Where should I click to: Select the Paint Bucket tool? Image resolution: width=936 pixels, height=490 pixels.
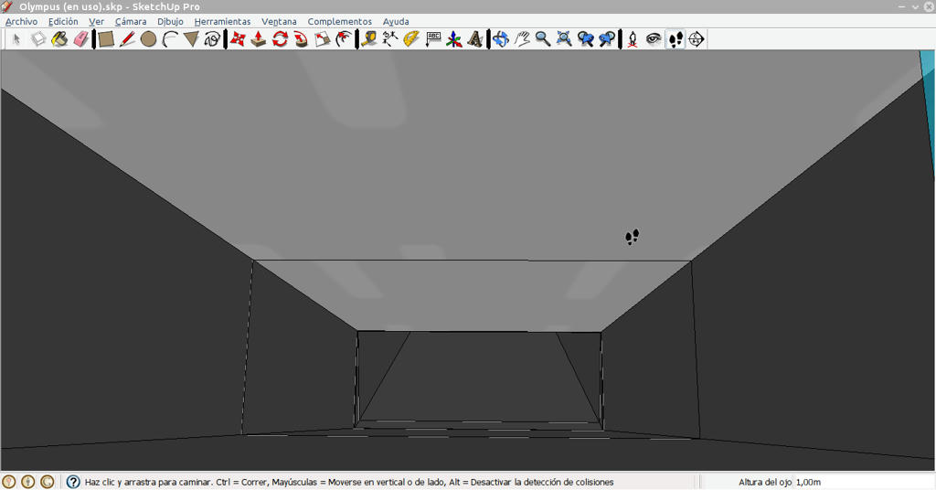click(x=59, y=39)
